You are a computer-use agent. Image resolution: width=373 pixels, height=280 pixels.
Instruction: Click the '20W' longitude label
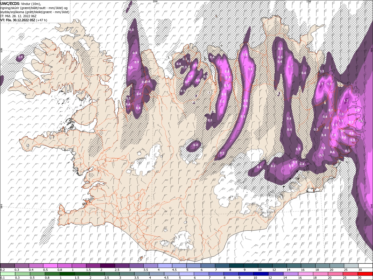pyautogui.click(x=155, y=1)
